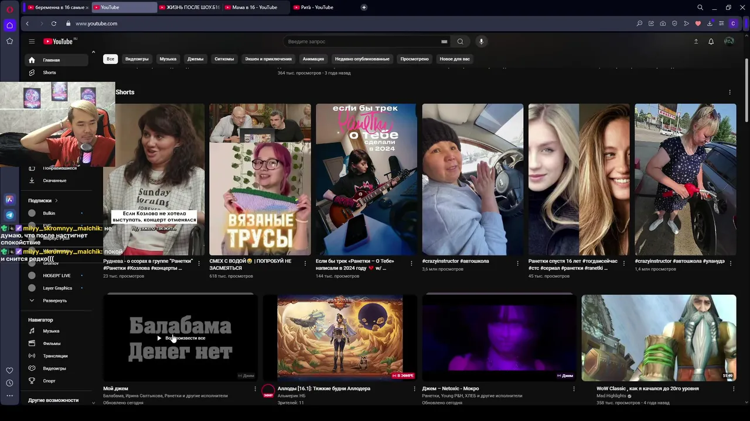This screenshot has height=421, width=750.
Task: Collapse sidebar with small up chevron
Action: tap(93, 53)
